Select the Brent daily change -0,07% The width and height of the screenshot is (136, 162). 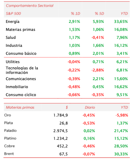89,154
